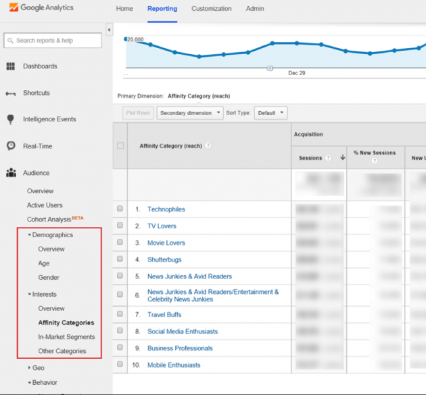Open the Mobile Enthusiasts link
426x395 pixels.
(174, 365)
